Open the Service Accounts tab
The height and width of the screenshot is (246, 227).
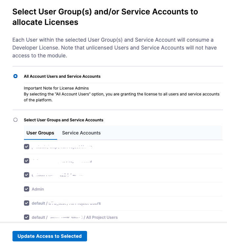[x=81, y=133]
